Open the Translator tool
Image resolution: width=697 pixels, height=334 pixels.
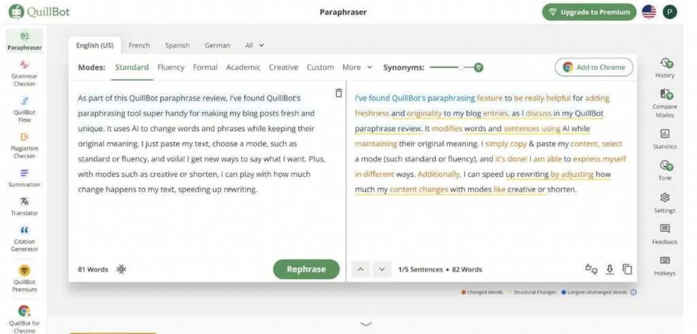(25, 207)
